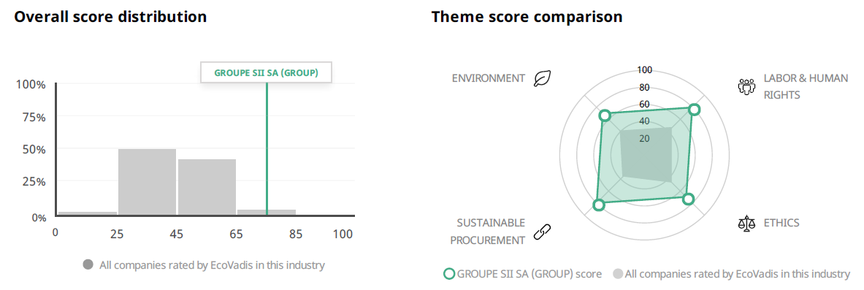The height and width of the screenshot is (290, 864).
Task: Click the histogram bar between 25 and 45
Action: (147, 182)
